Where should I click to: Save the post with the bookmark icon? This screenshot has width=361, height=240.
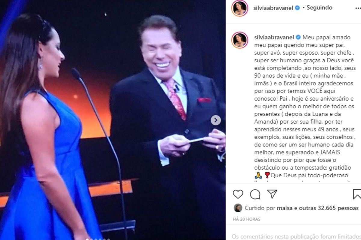click(x=357, y=194)
